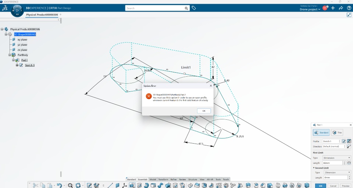Open the First Limit Type dropdown
This screenshot has height=188, width=353.
(x=336, y=158)
